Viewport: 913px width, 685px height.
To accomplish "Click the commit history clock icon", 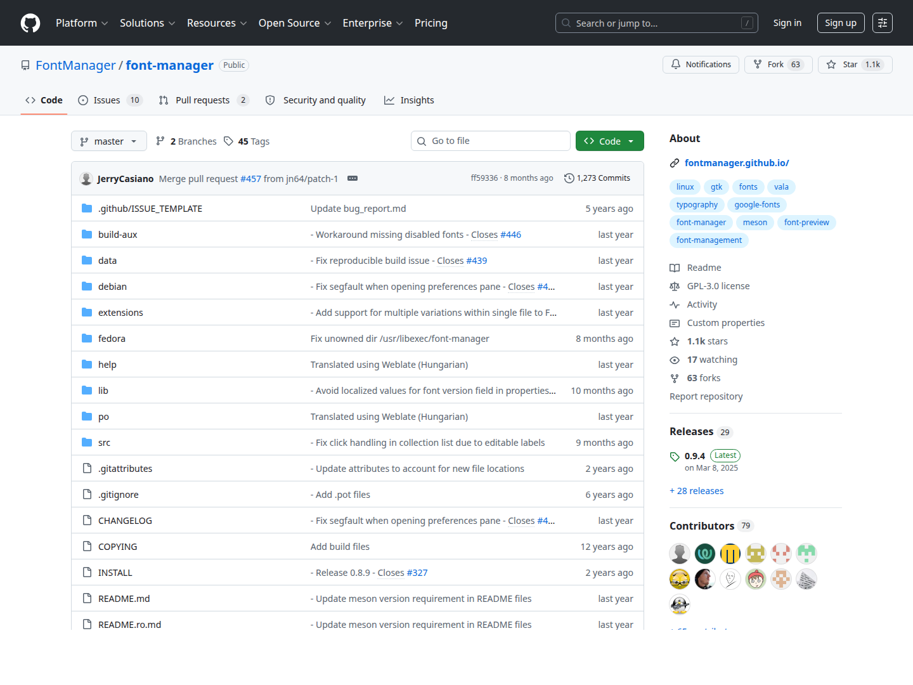I will pos(569,178).
